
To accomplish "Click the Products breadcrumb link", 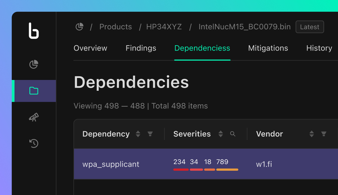I will 116,27.
